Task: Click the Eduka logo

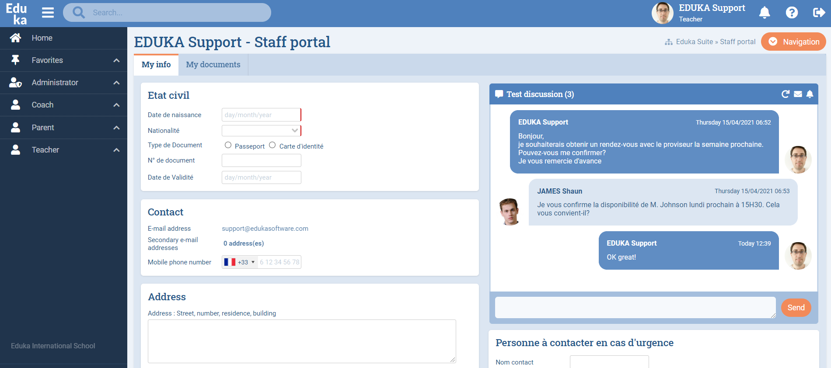Action: [x=16, y=14]
